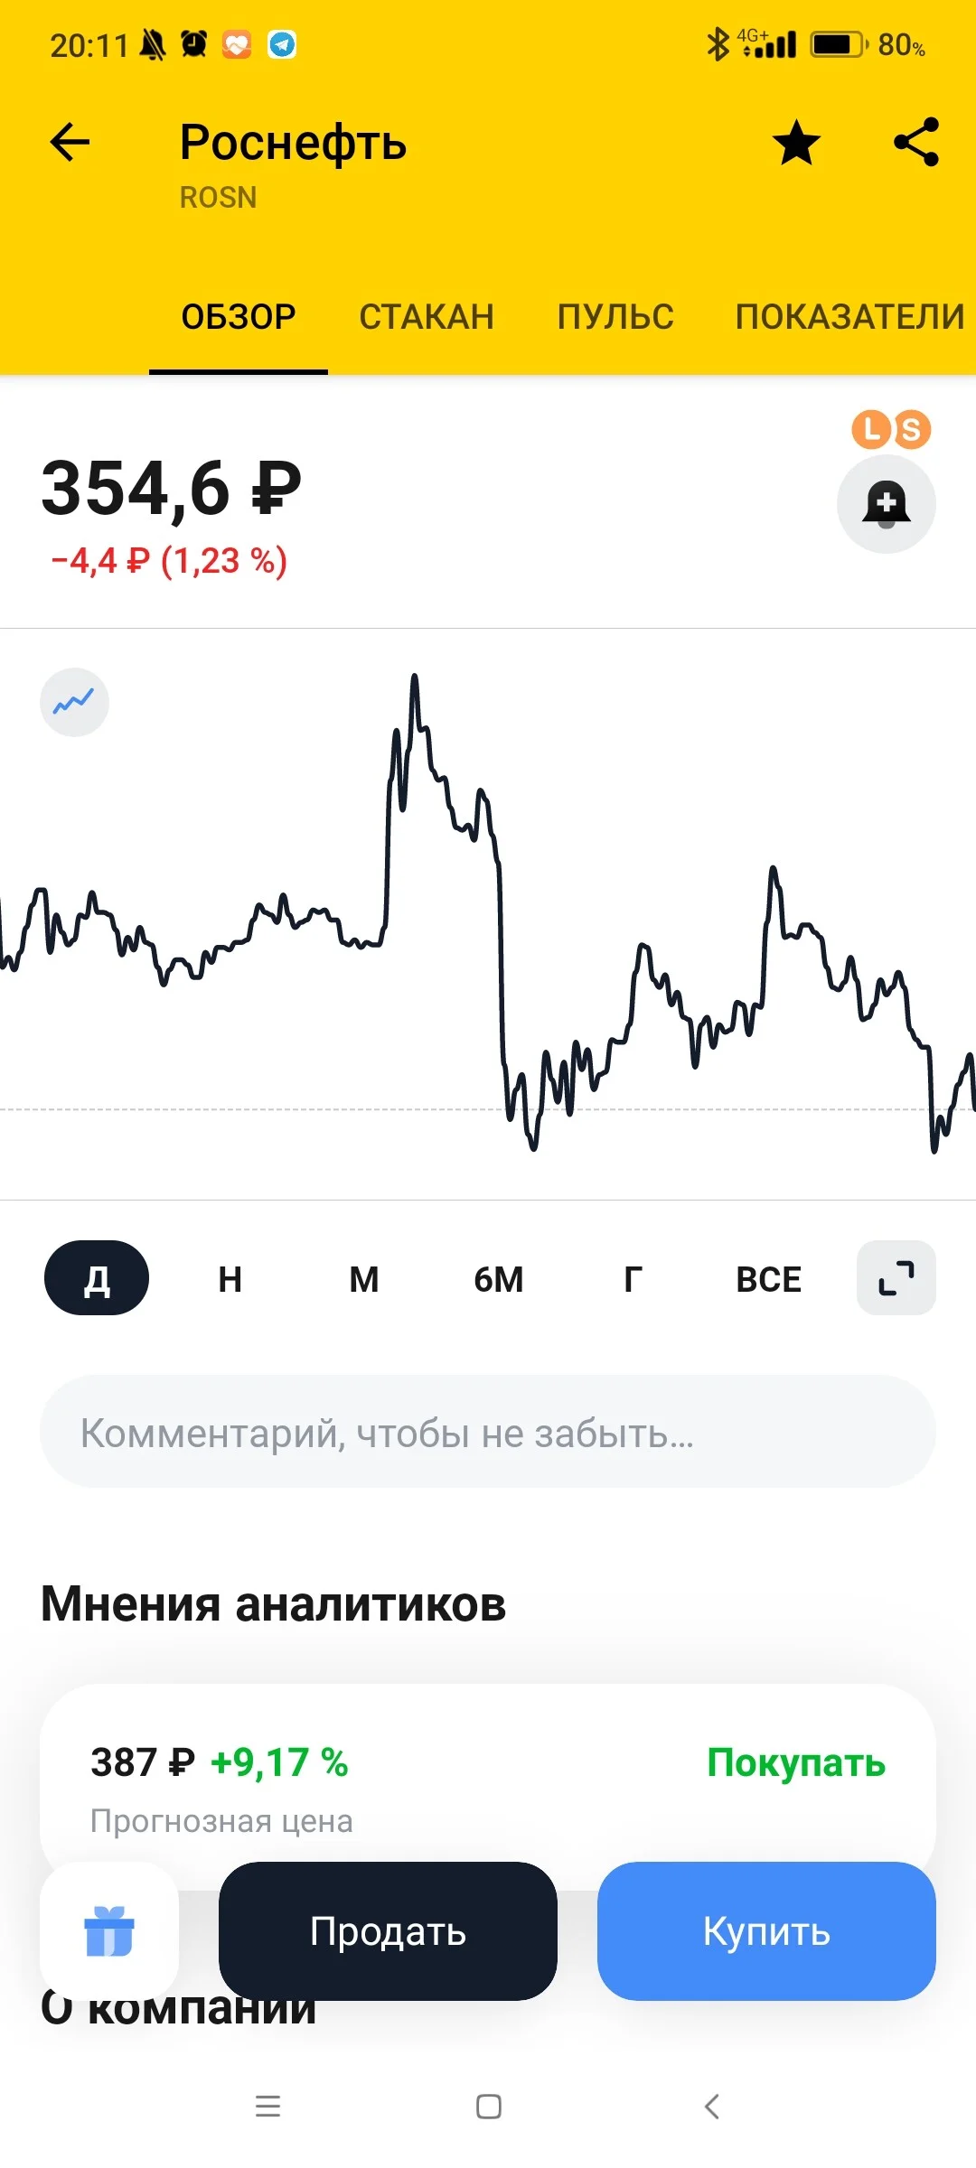This screenshot has height=2168, width=976.
Task: Open the share icon
Action: (916, 143)
